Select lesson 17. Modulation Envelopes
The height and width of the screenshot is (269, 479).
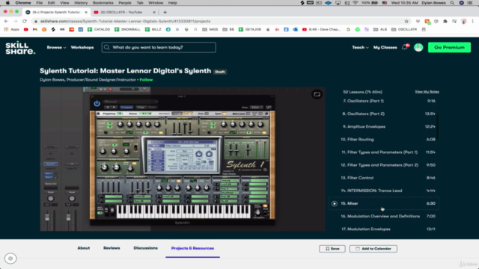[x=384, y=229]
